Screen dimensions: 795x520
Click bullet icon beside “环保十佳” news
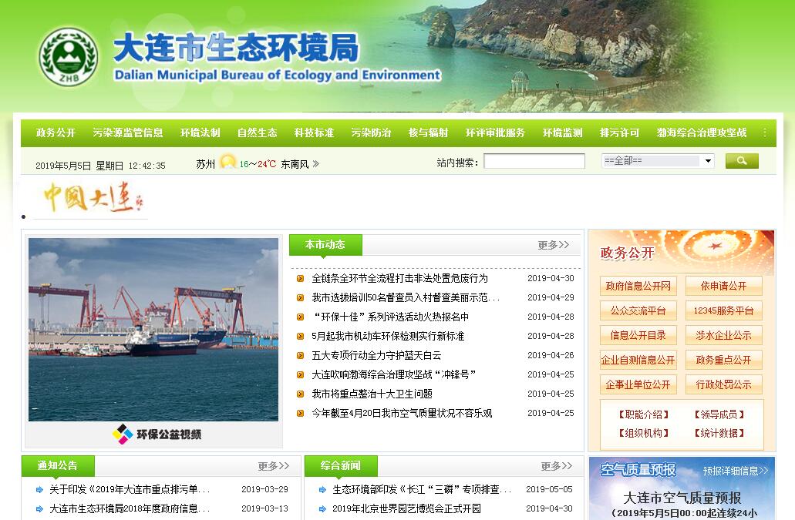(x=300, y=317)
